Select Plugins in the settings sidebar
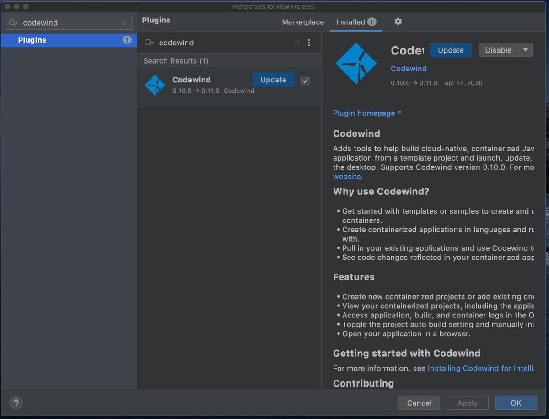This screenshot has width=549, height=419. [x=69, y=40]
